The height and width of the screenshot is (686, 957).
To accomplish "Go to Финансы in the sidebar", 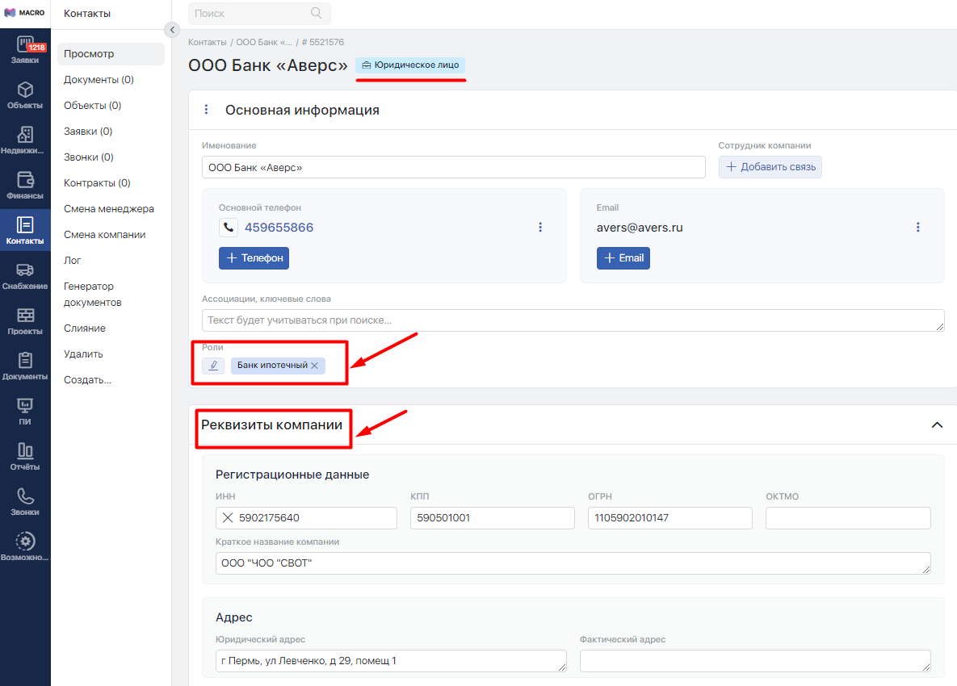I will pos(25,185).
